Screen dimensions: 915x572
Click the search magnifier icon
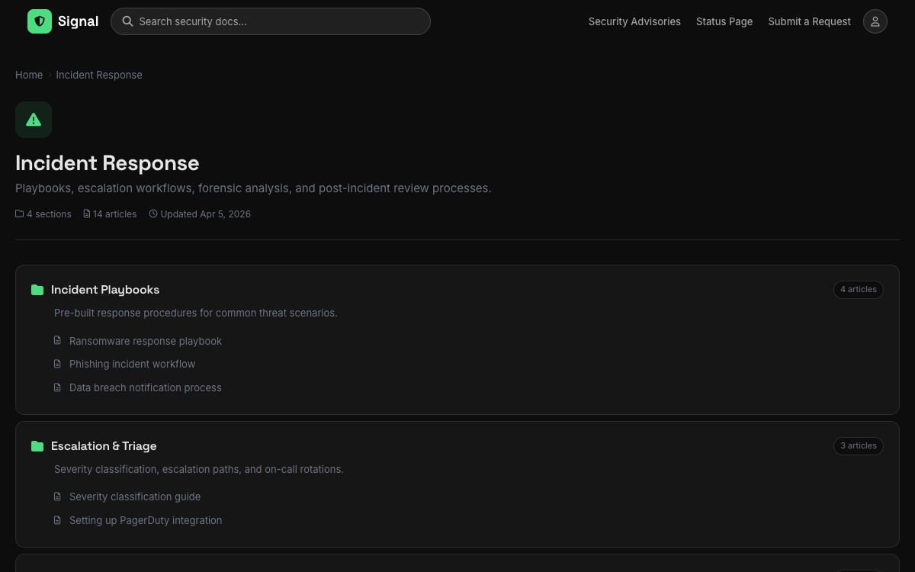point(128,21)
